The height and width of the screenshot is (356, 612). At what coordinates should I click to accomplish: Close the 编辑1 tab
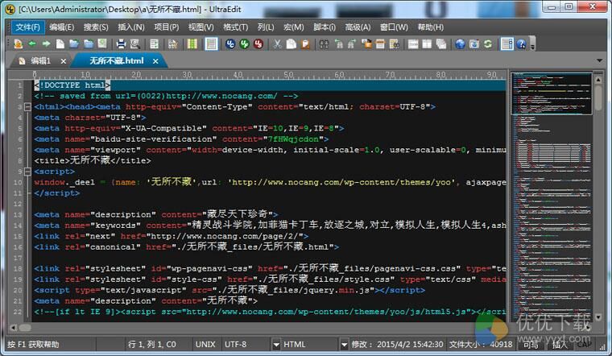[64, 61]
